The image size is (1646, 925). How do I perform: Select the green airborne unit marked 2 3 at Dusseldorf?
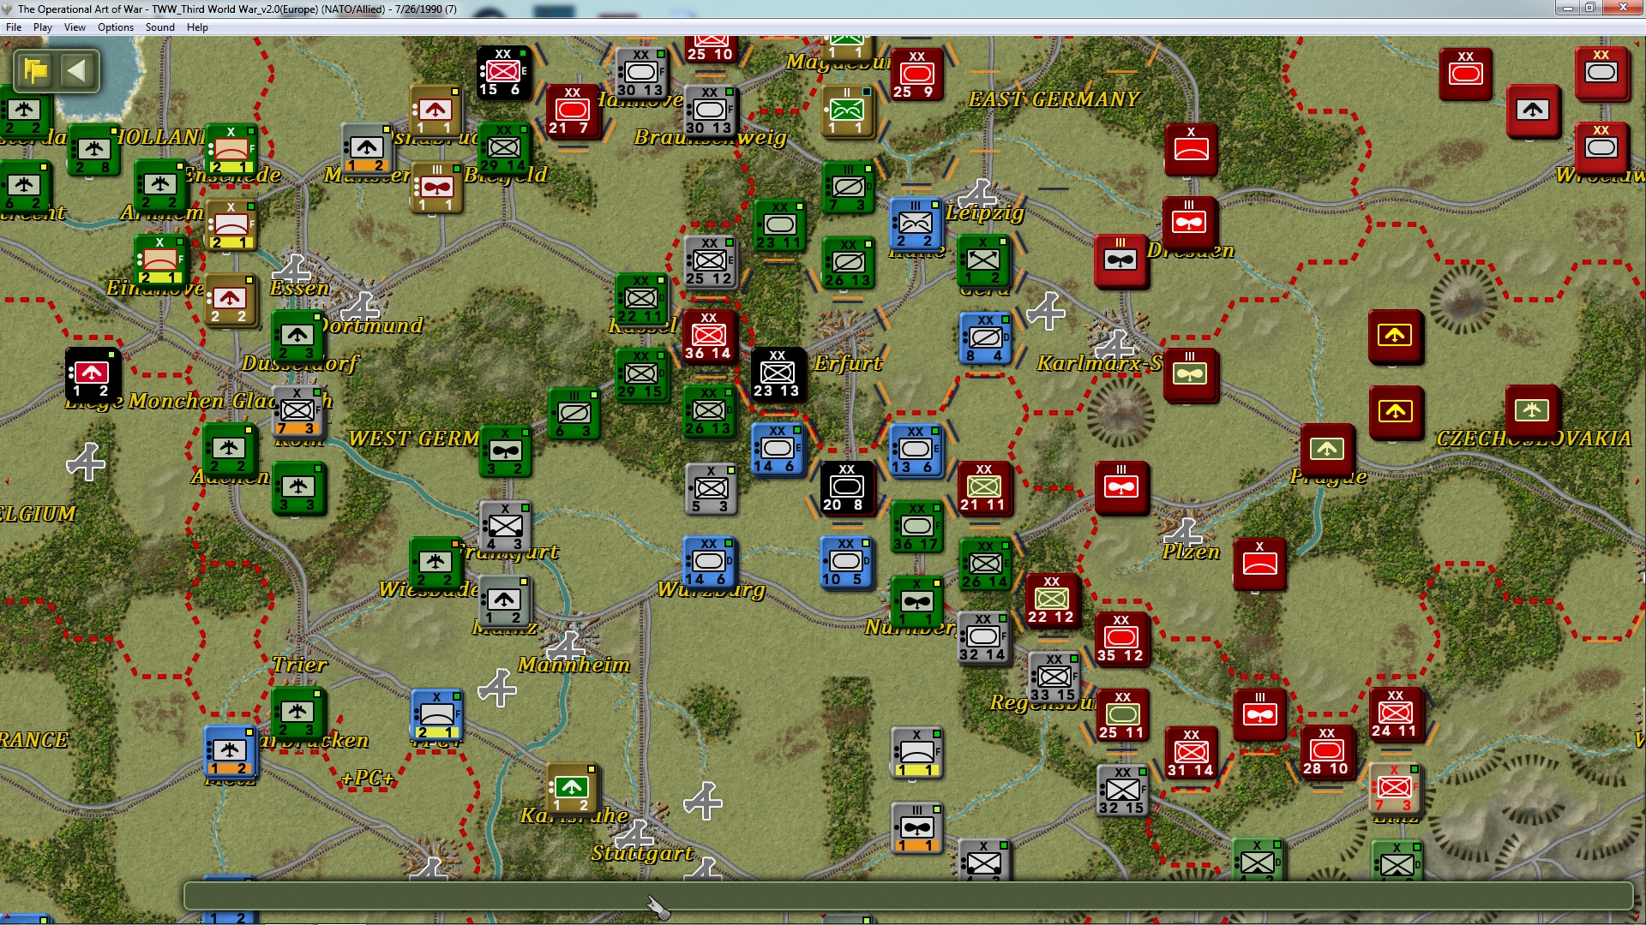click(297, 336)
